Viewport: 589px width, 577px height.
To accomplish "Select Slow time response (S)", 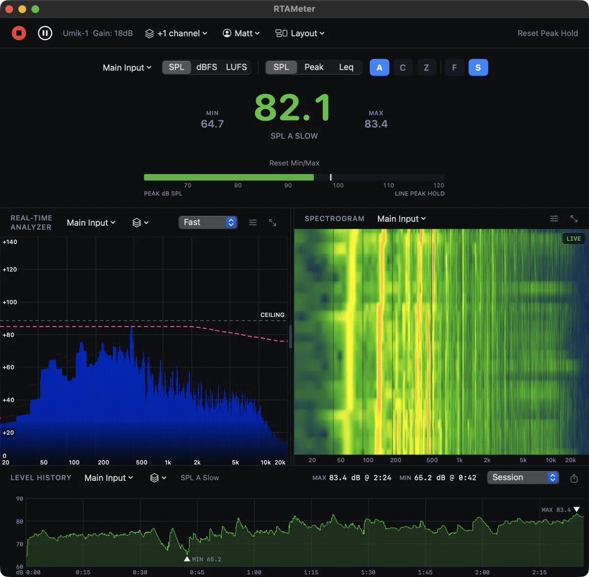I will click(478, 68).
